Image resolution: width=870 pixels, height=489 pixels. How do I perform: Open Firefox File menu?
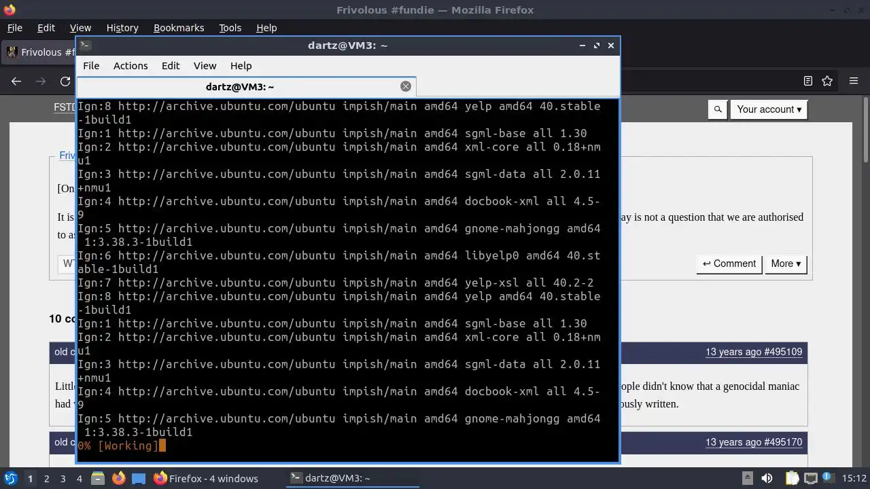(14, 28)
